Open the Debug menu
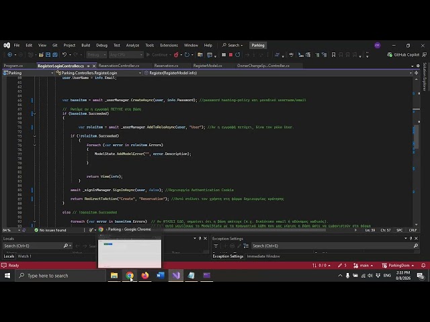This screenshot has height=322, width=430. click(101, 45)
